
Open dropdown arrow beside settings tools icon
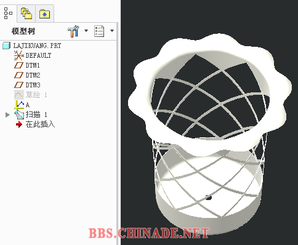point(86,31)
